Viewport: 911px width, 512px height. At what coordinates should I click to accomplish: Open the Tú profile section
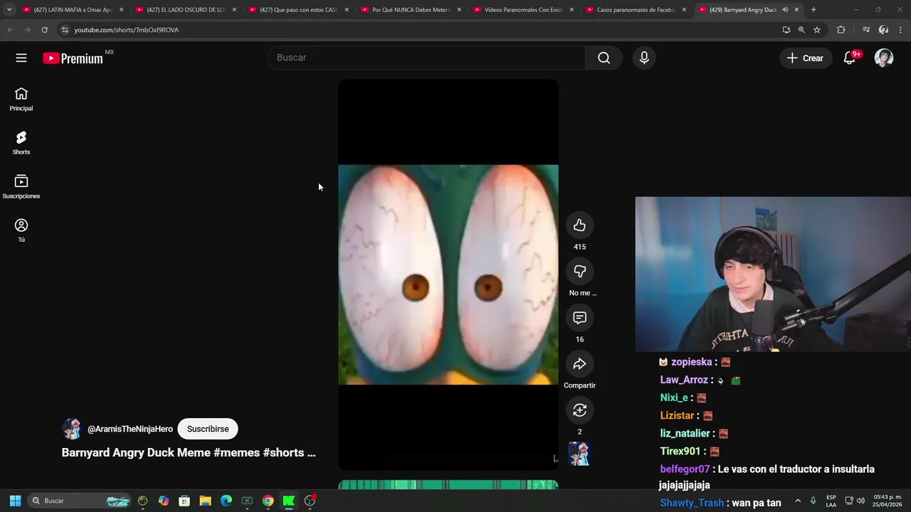click(21, 230)
